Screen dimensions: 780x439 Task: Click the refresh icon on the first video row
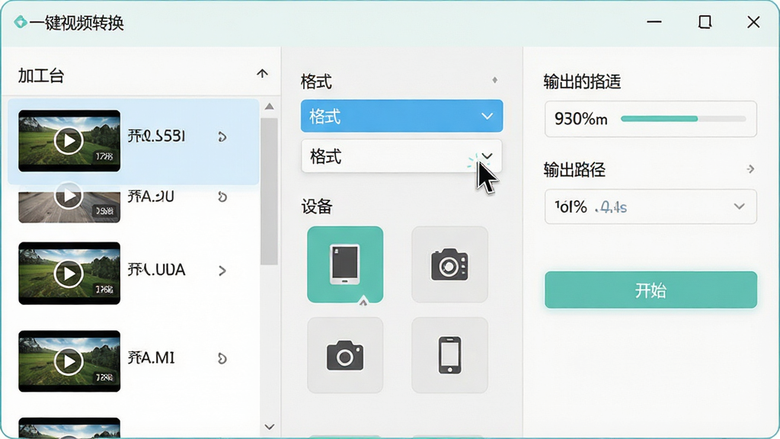pos(222,137)
